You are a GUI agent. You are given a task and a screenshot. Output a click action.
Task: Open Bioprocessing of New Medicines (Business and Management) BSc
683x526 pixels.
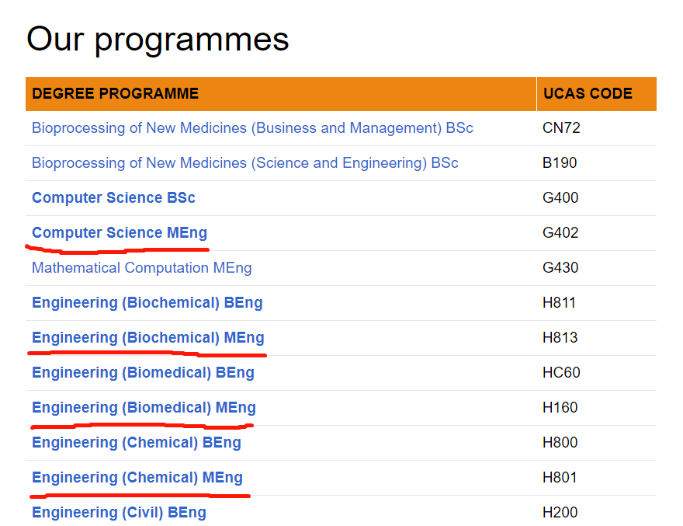253,127
